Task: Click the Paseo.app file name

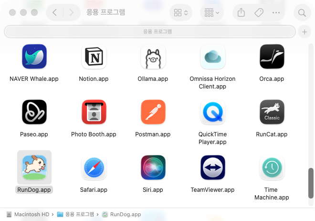Action: click(34, 134)
